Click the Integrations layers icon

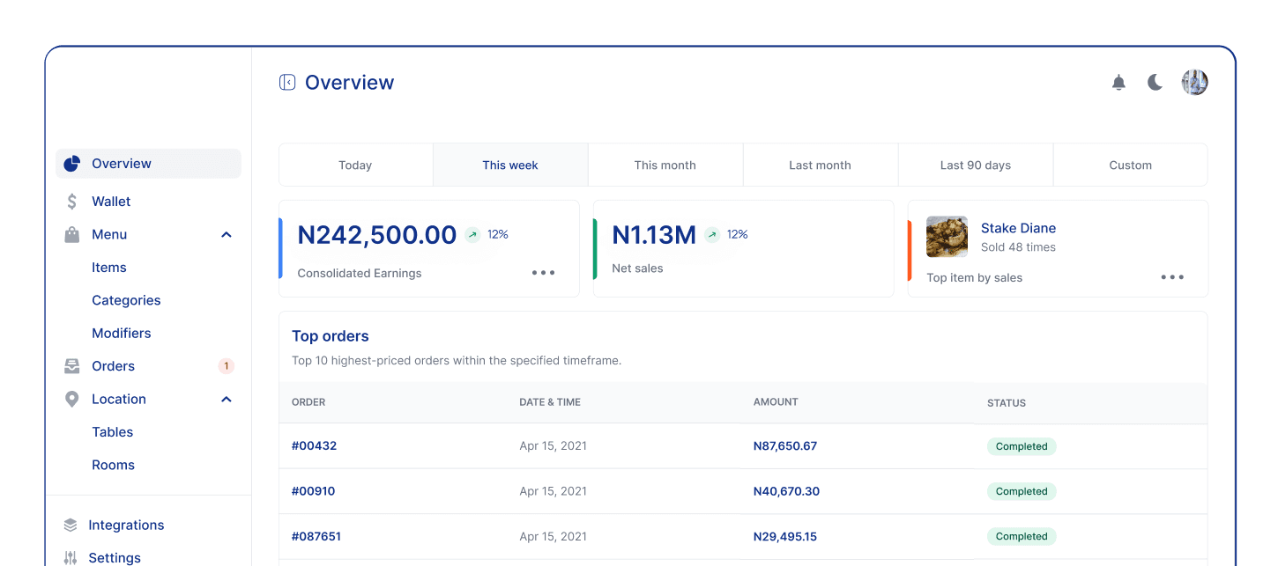[x=71, y=526]
